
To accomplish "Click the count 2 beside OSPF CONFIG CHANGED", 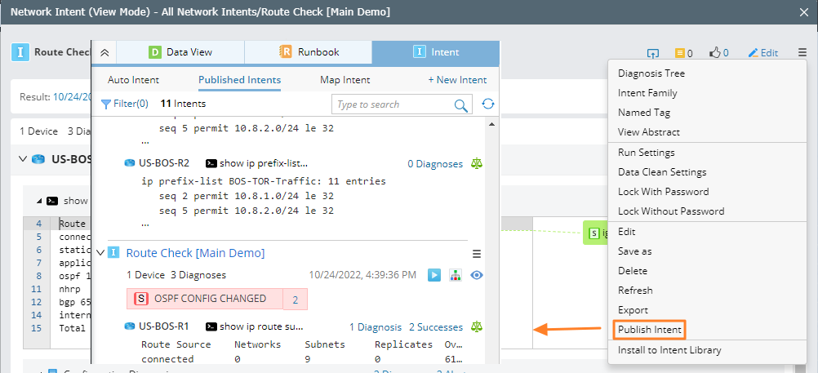I will pos(296,300).
